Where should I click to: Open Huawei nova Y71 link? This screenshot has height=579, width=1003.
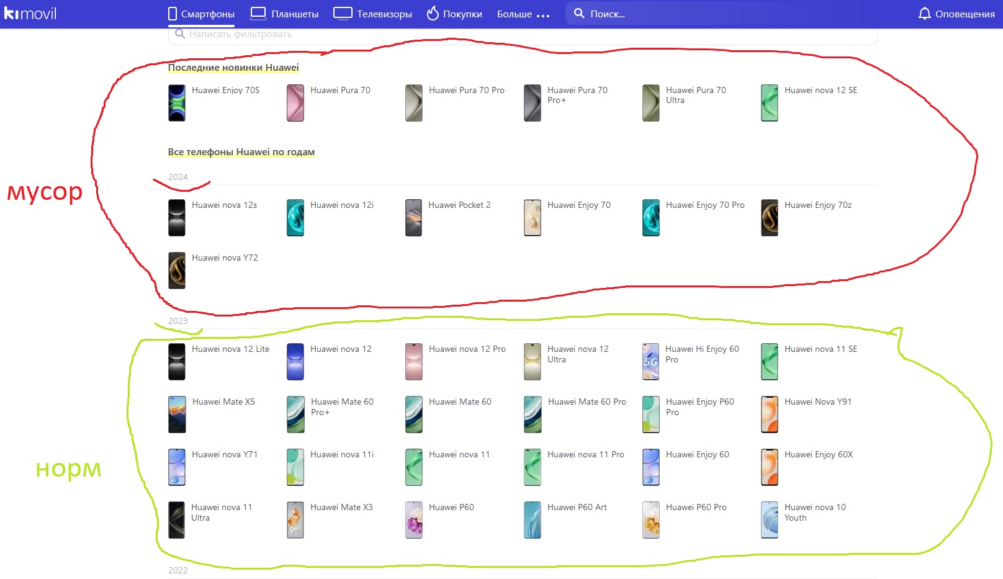pyautogui.click(x=225, y=454)
